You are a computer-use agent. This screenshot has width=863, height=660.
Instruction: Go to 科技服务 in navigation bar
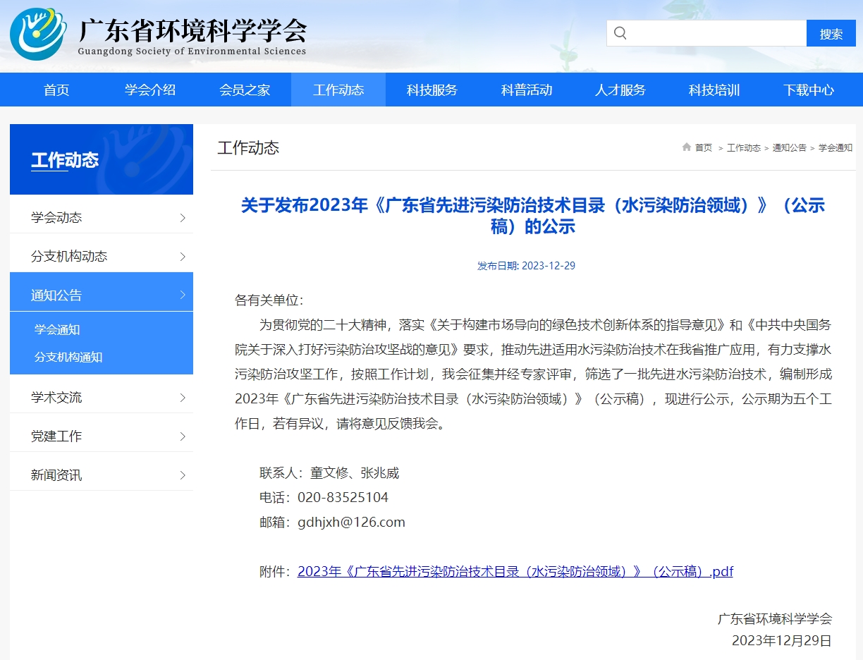point(432,90)
